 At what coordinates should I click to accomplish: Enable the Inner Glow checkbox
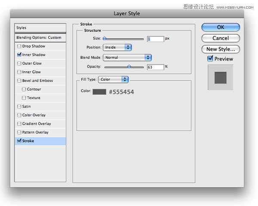click(x=19, y=72)
